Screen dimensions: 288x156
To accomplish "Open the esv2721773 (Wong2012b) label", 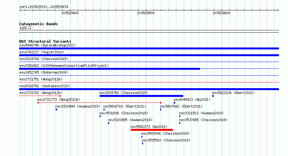I will click(59, 99).
